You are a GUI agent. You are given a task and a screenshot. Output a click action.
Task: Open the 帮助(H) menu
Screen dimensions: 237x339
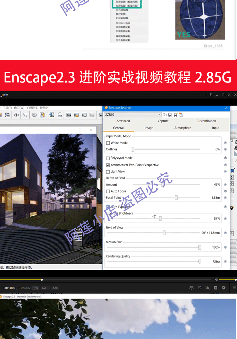pyautogui.click(x=45, y=108)
